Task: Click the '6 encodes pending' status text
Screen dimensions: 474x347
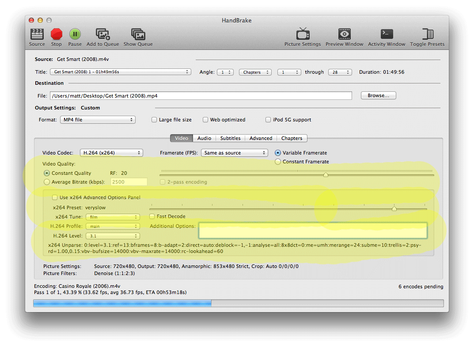Action: pyautogui.click(x=421, y=287)
